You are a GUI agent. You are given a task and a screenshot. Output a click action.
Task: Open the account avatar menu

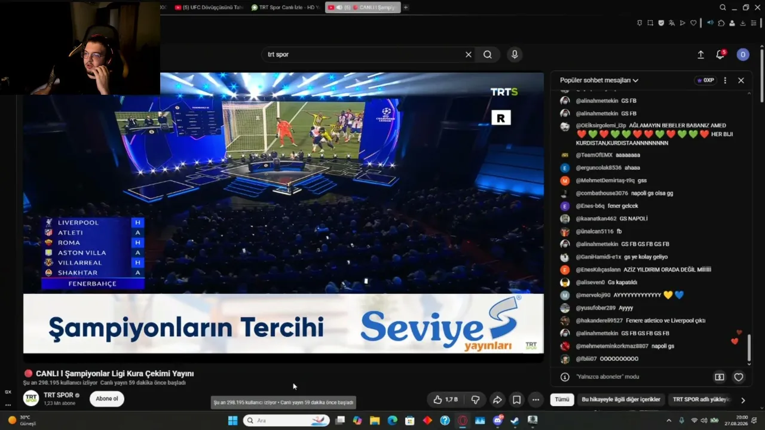click(x=743, y=54)
